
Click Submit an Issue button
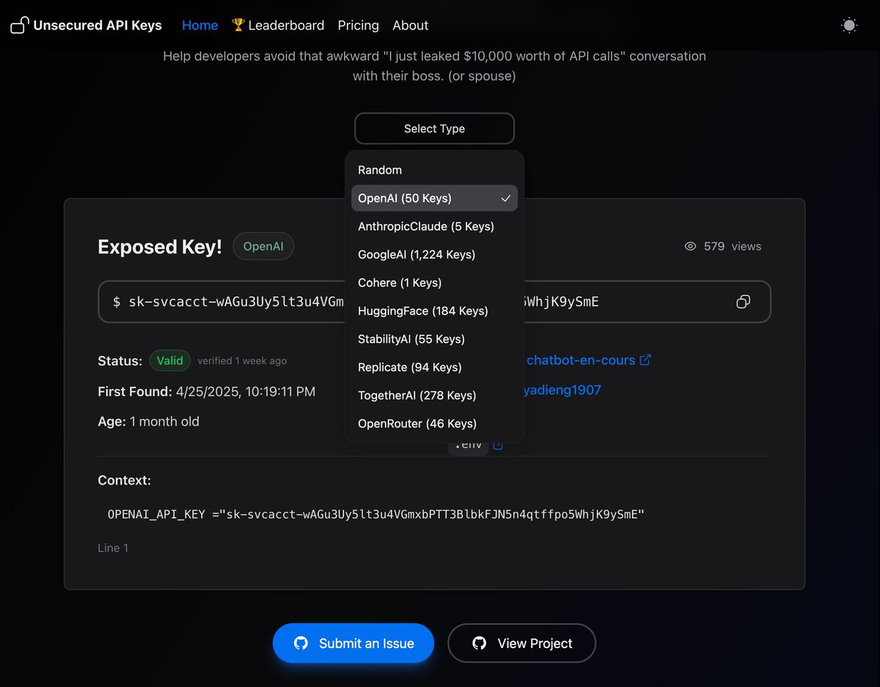pyautogui.click(x=353, y=643)
